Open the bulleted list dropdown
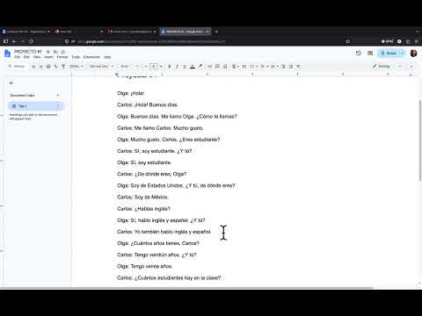 [265, 67]
